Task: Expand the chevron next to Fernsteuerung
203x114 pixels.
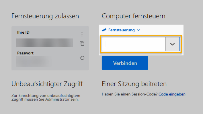Action: [x=138, y=30]
